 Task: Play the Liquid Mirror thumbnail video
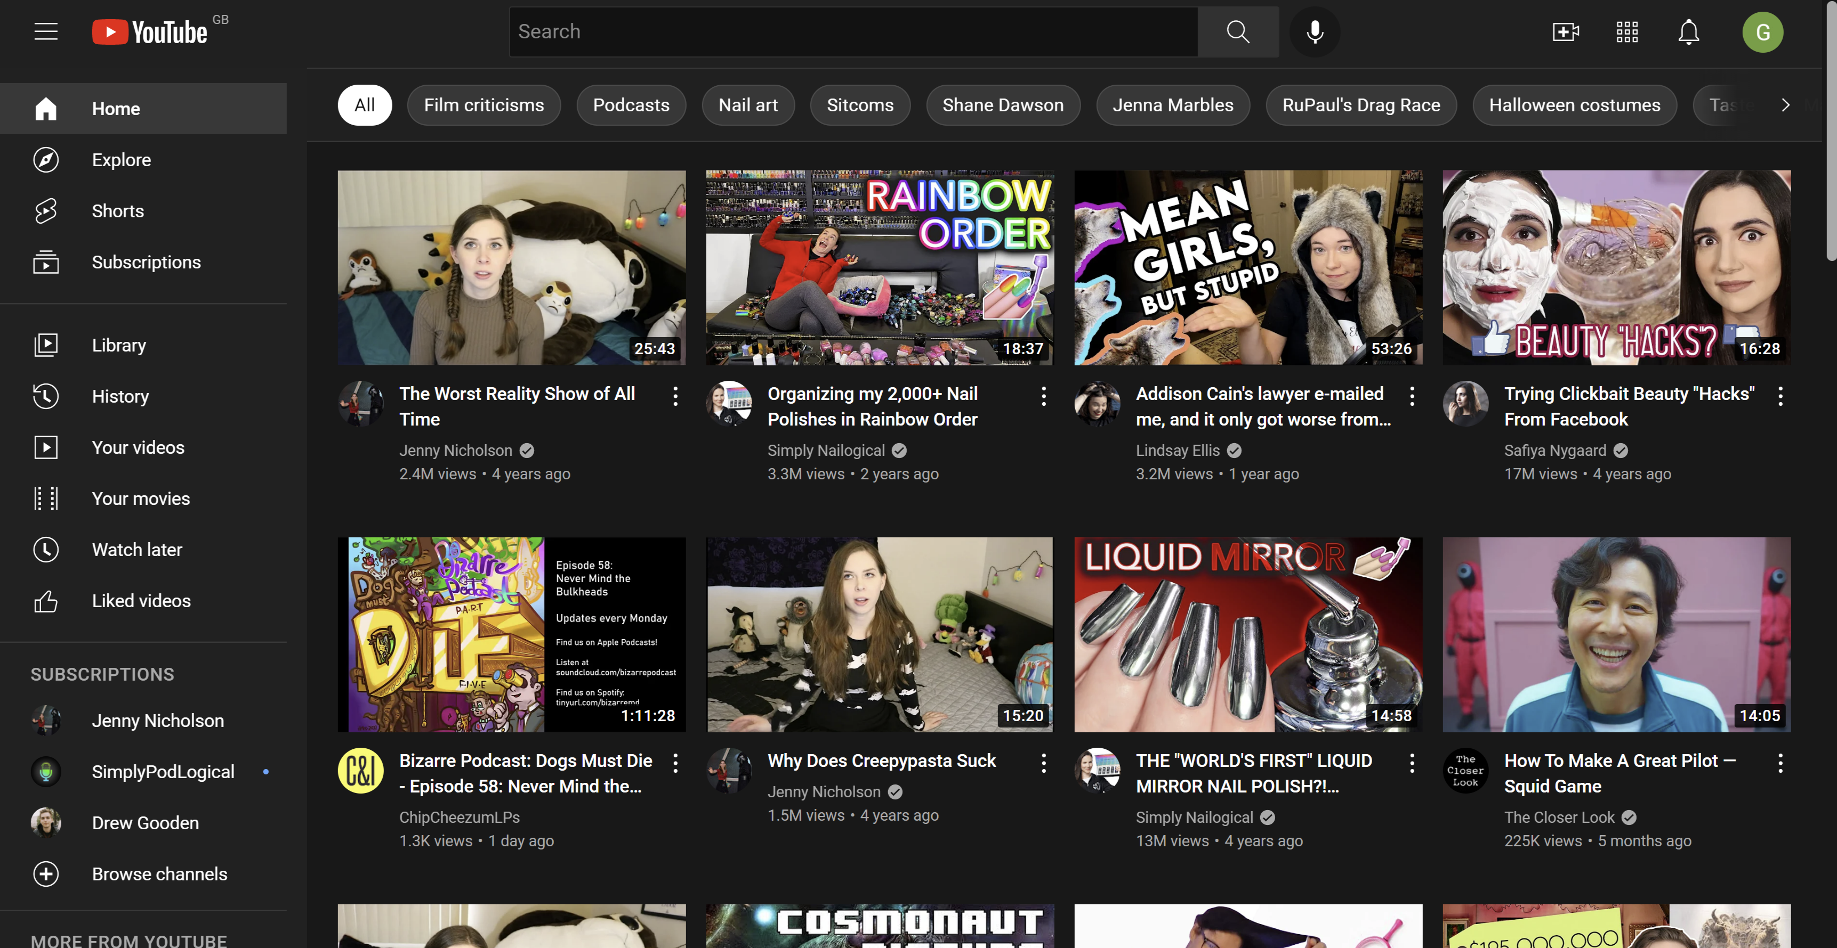[x=1248, y=634]
